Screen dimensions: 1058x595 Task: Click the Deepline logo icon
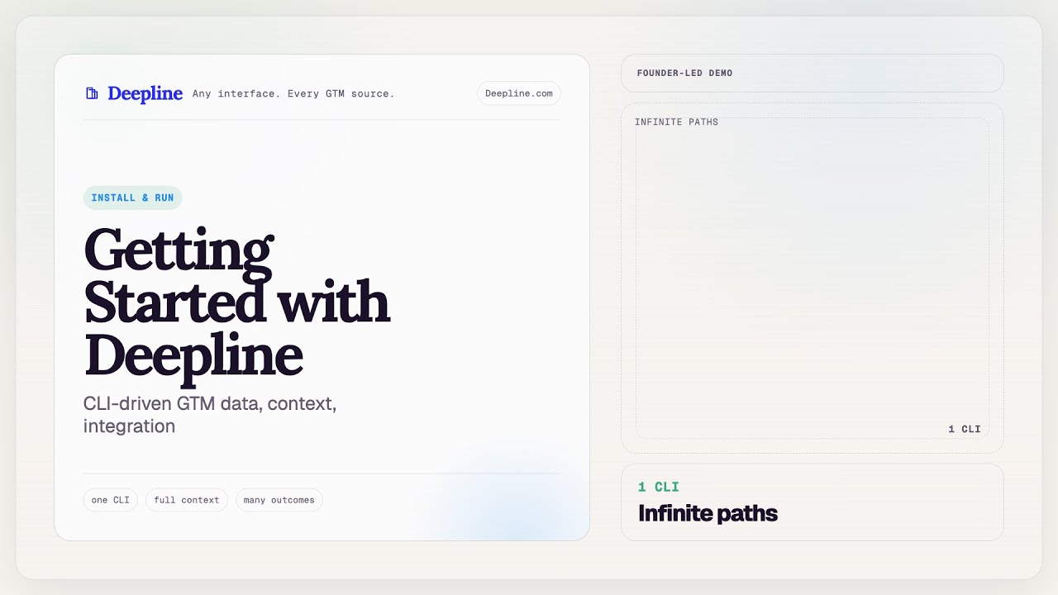tap(92, 93)
